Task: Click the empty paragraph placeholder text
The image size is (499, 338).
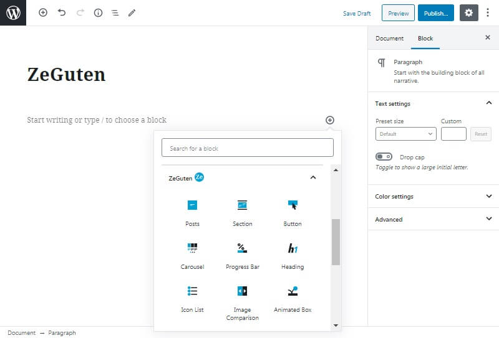Action: click(x=97, y=120)
